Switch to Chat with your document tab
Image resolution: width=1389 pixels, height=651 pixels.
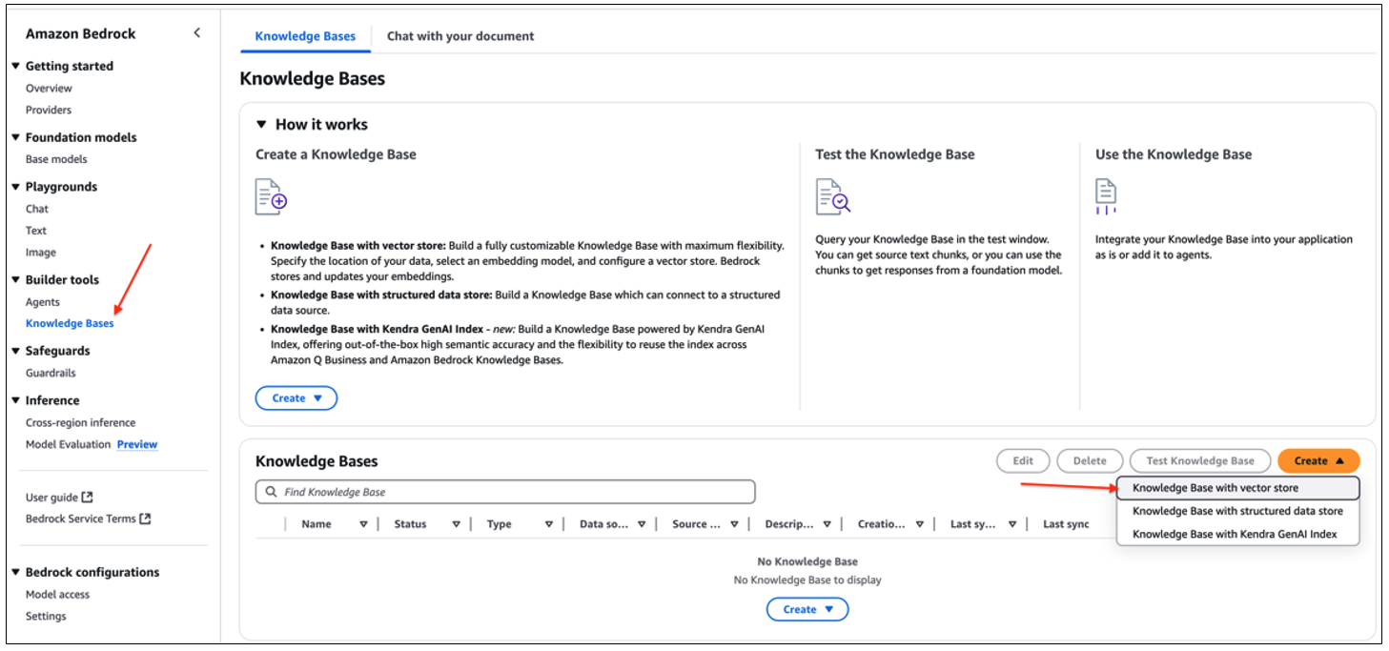(460, 36)
